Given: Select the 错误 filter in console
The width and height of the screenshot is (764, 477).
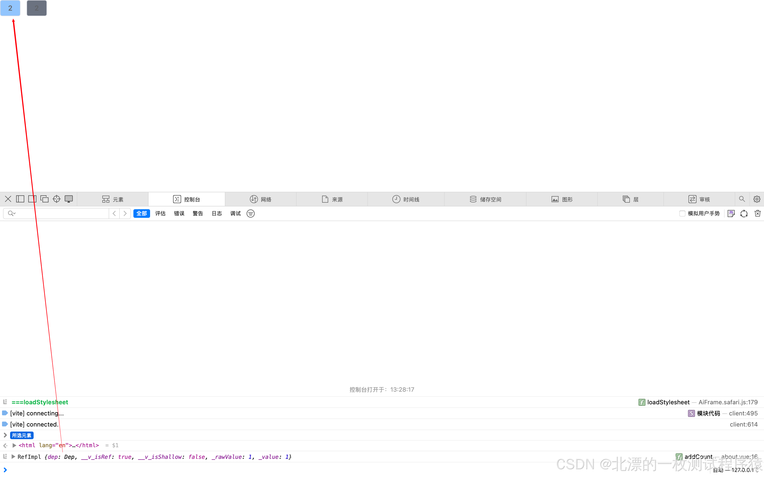Looking at the screenshot, I should pyautogui.click(x=179, y=214).
